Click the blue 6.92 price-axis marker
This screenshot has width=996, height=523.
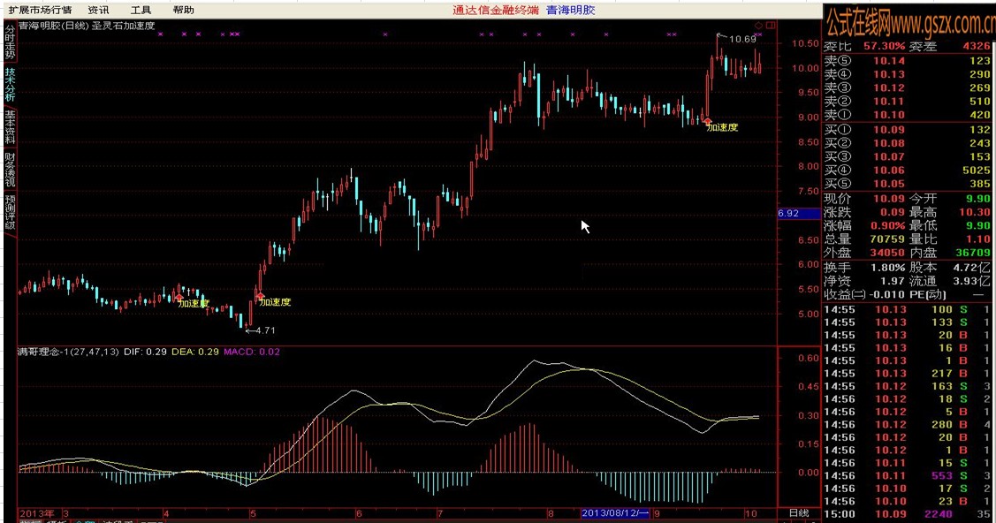[x=798, y=213]
